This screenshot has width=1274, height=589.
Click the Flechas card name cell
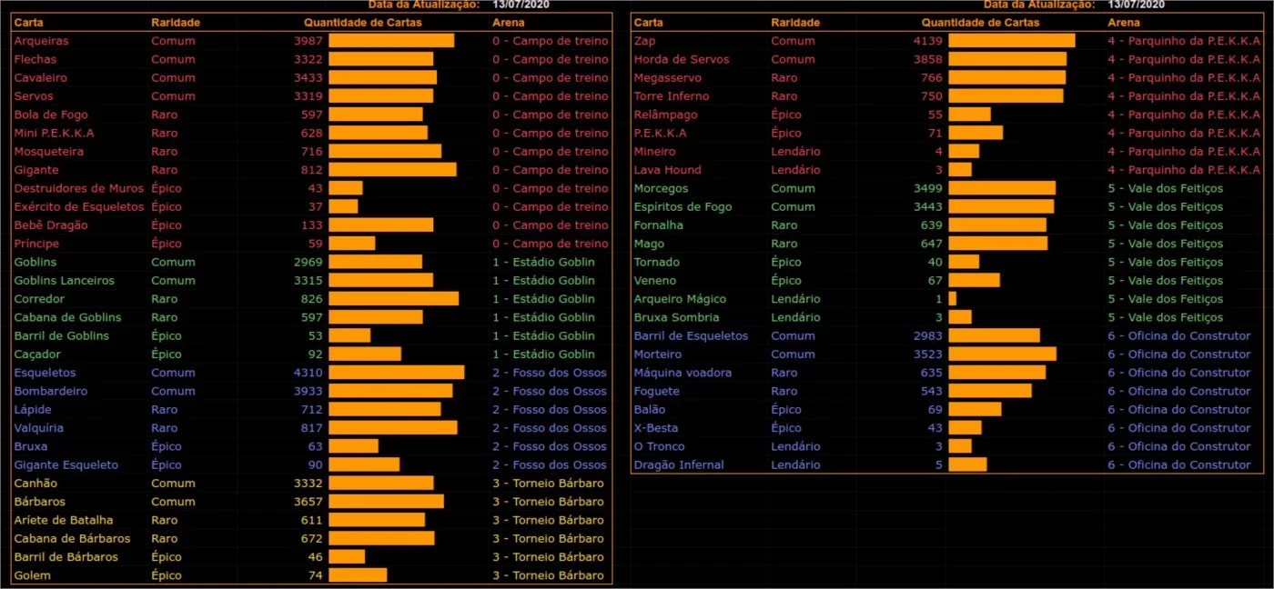[x=35, y=59]
